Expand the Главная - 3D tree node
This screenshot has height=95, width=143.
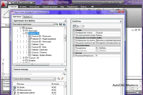(24, 58)
